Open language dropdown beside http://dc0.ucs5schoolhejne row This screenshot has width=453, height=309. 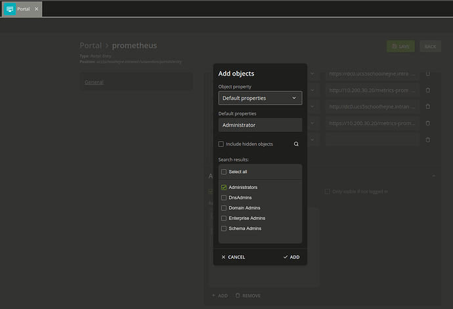coord(313,106)
